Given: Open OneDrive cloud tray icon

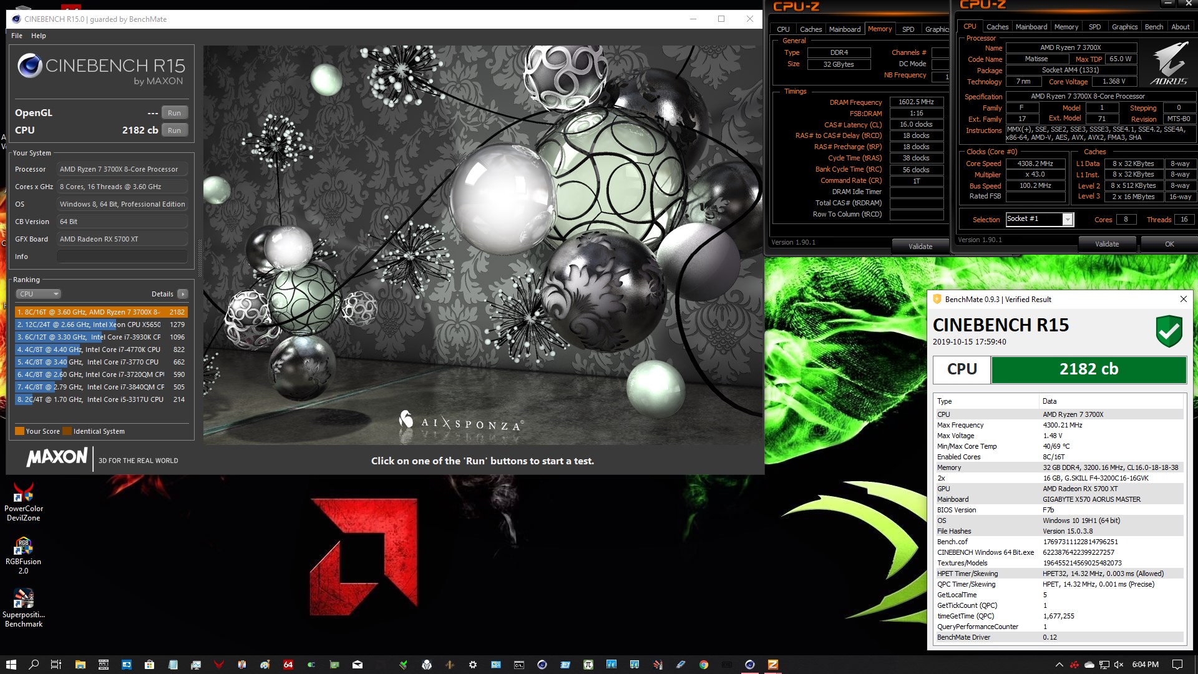Looking at the screenshot, I should (1089, 665).
